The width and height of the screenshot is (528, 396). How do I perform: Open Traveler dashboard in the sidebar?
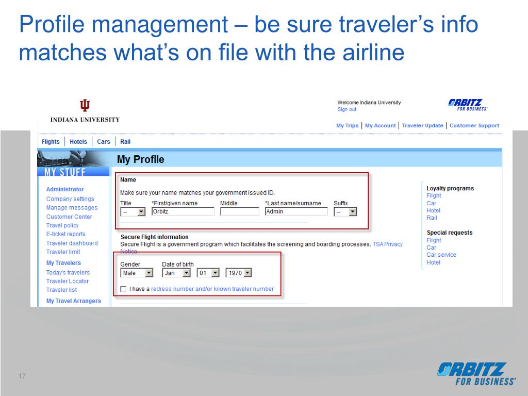click(x=72, y=243)
